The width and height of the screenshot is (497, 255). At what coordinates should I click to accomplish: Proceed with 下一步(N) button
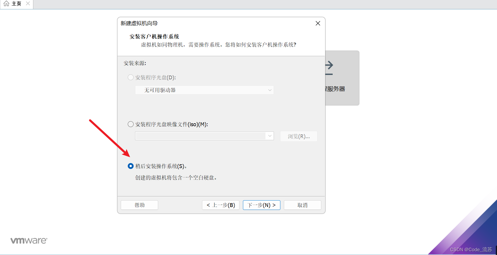coord(262,205)
